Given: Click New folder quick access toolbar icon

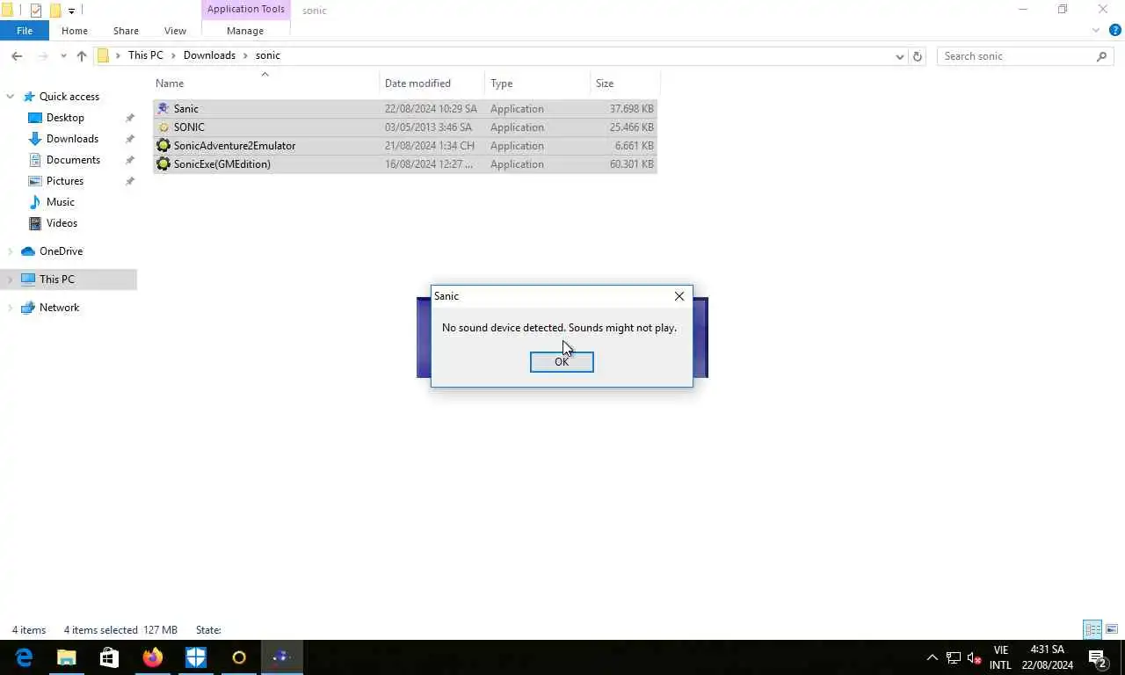Looking at the screenshot, I should point(55,11).
